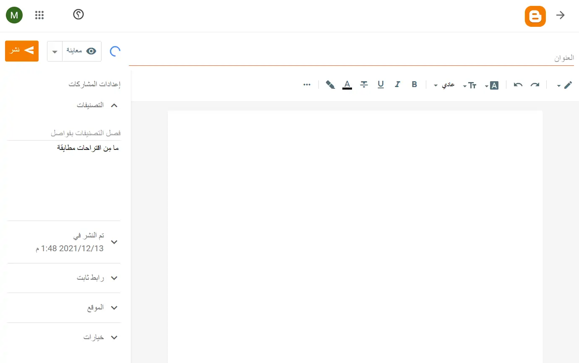Click the redo icon in toolbar
579x363 pixels.
coord(535,85)
